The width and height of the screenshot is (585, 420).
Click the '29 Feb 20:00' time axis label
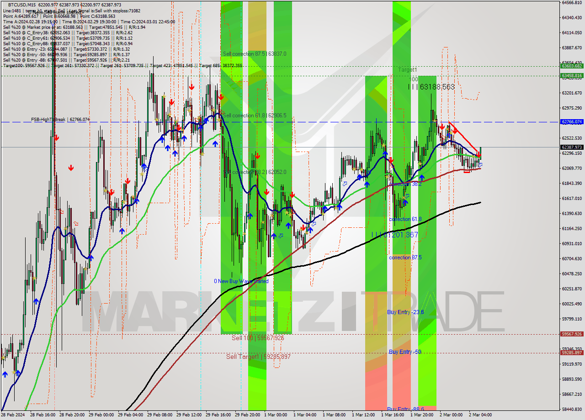click(247, 415)
